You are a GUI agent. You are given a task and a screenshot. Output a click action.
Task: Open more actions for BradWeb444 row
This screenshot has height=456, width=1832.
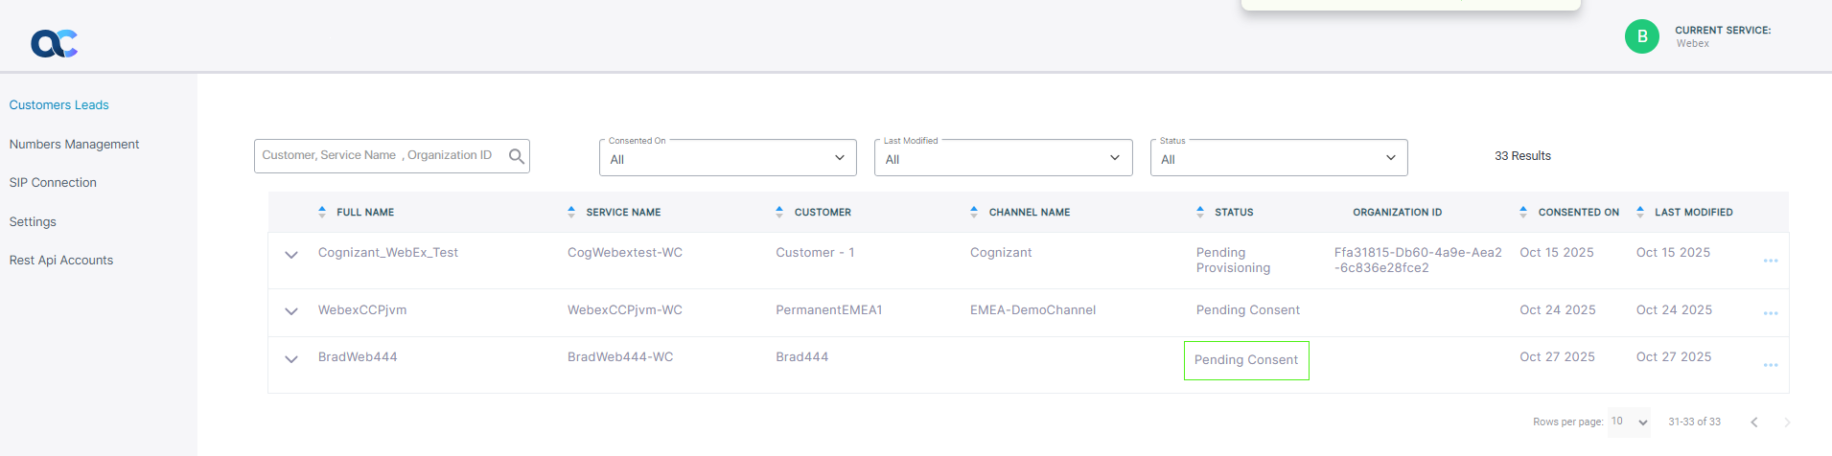point(1770,365)
